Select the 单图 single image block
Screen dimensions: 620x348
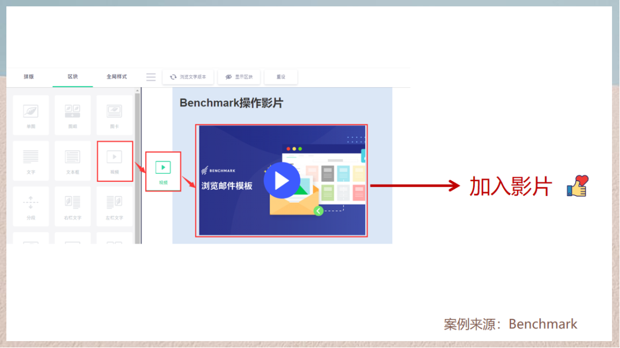[x=31, y=115]
